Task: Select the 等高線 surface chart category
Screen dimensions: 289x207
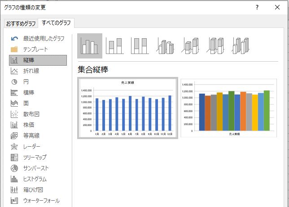Action: 38,136
